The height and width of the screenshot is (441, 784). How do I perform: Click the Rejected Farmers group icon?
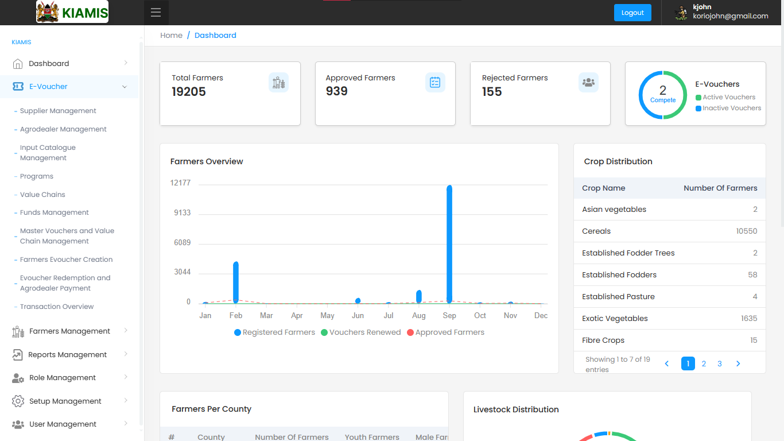coord(588,83)
